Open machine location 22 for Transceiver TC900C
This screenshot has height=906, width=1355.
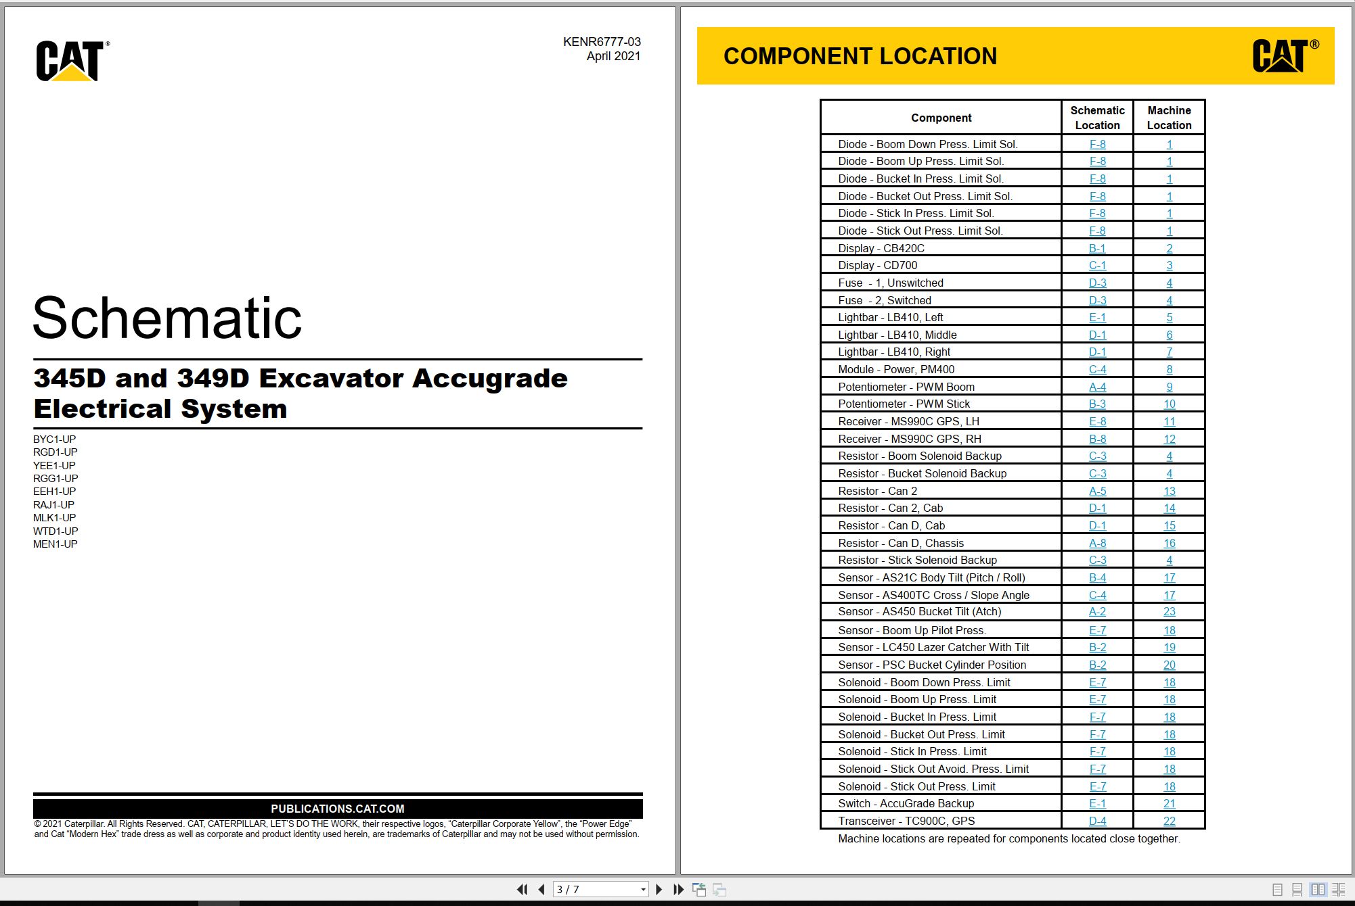point(1169,821)
